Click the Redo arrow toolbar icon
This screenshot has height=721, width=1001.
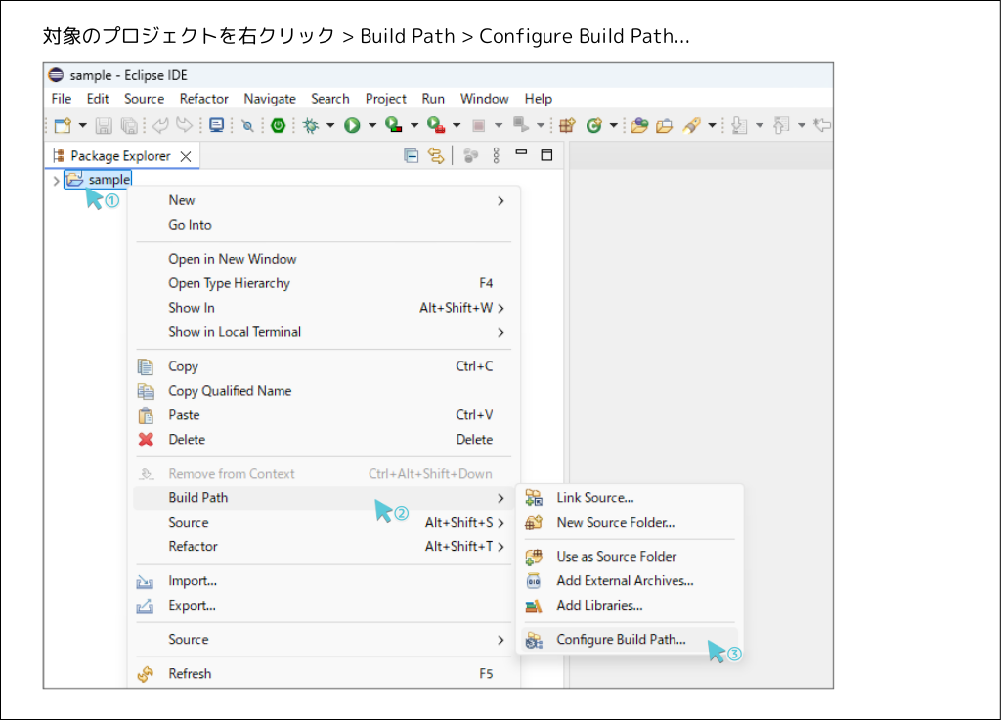click(x=184, y=126)
